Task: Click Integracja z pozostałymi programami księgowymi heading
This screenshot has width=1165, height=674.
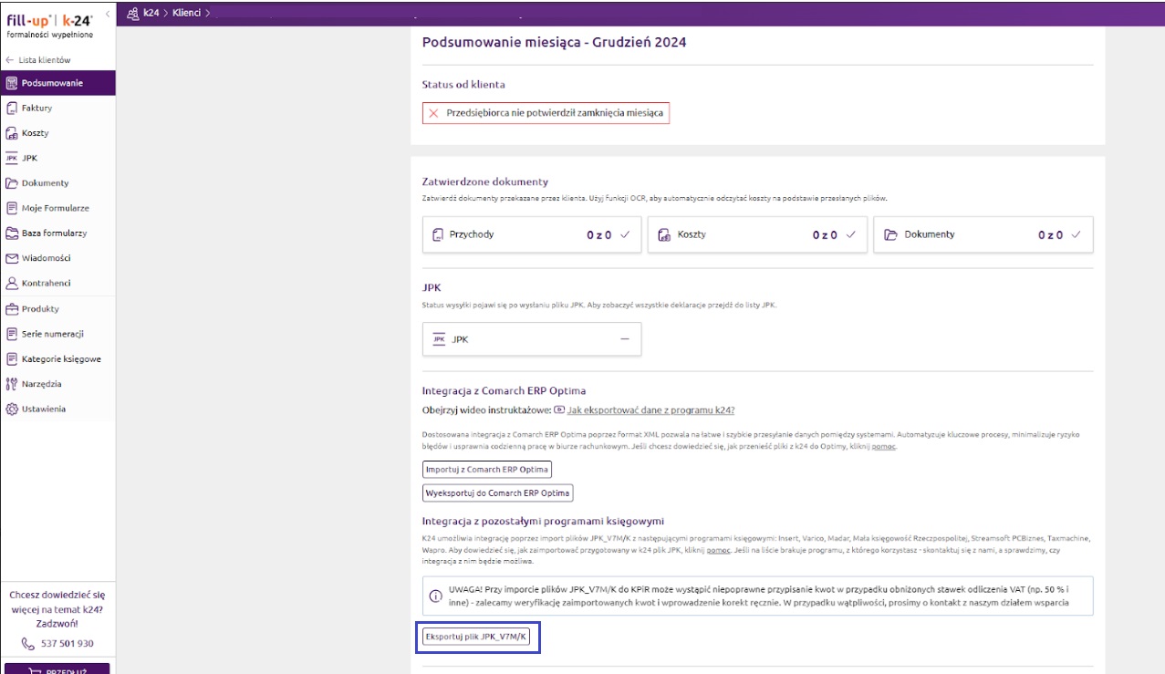Action: 543,521
